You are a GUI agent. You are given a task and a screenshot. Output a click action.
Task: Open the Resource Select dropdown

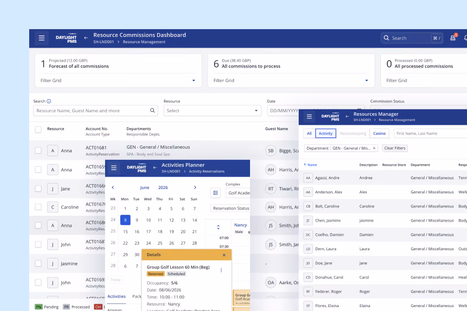click(213, 111)
